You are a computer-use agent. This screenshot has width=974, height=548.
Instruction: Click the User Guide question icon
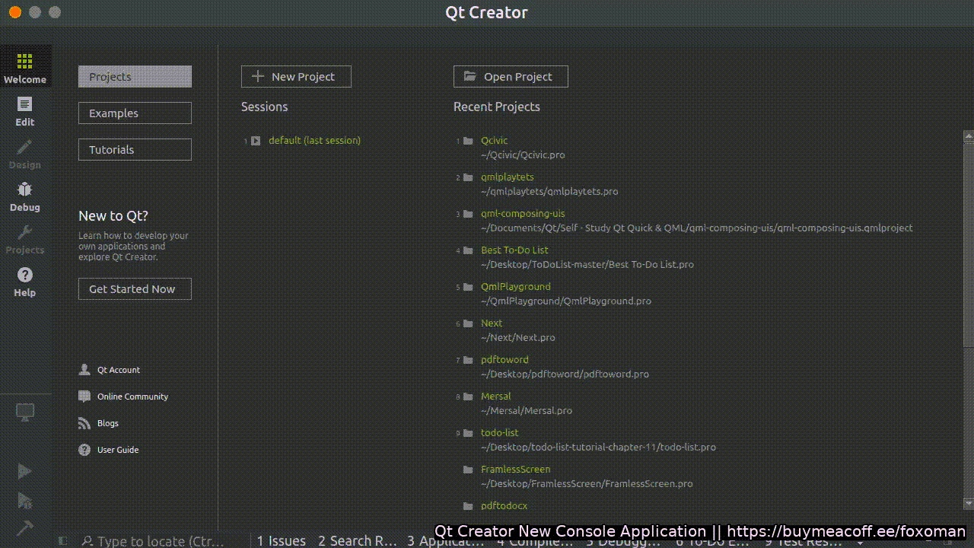(x=84, y=449)
